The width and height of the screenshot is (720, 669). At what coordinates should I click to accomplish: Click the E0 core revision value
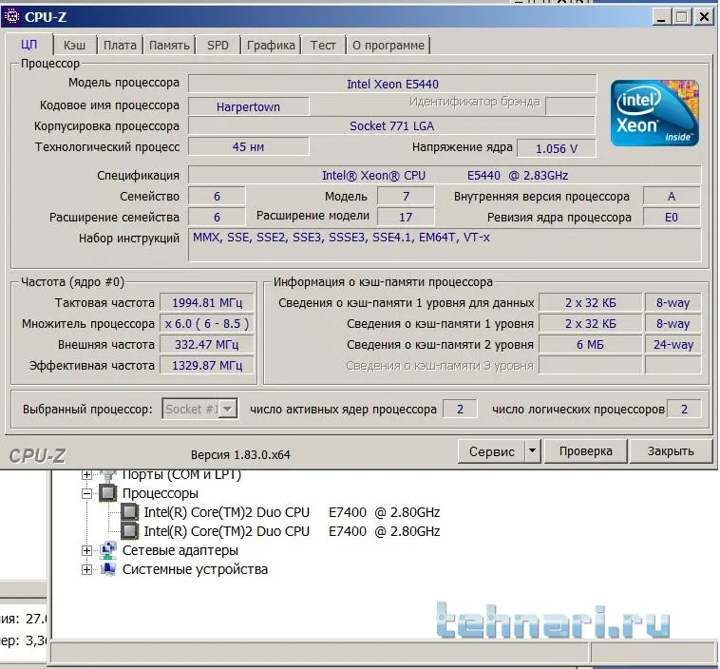click(x=672, y=218)
